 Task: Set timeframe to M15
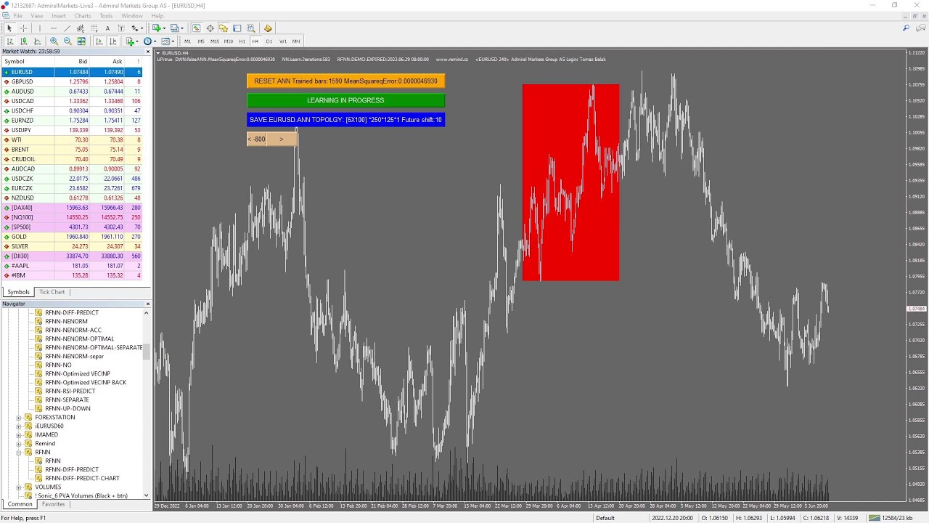tap(215, 41)
